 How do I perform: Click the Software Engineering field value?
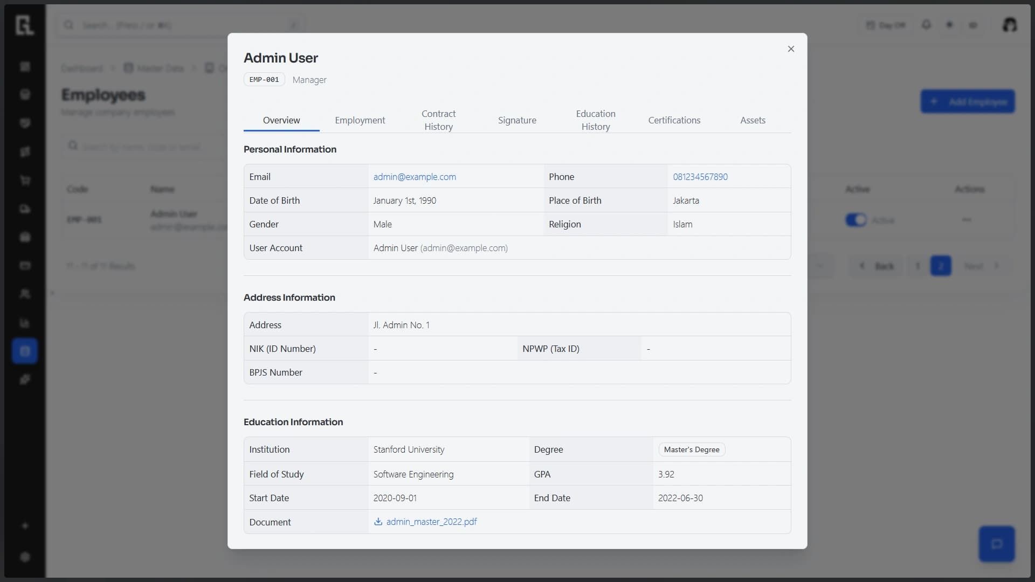point(413,474)
